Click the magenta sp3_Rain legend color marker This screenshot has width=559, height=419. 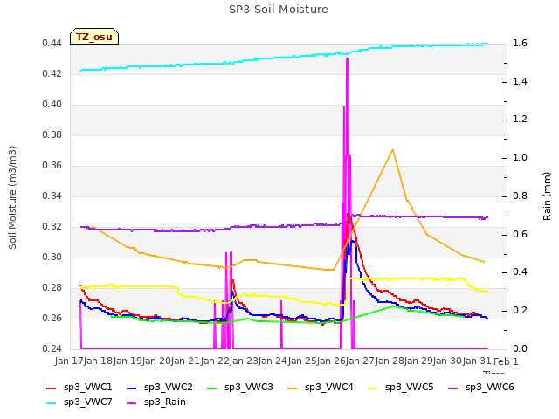[x=132, y=403]
